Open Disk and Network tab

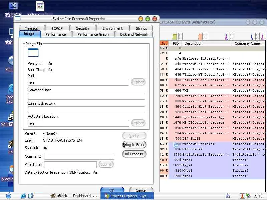pyautogui.click(x=134, y=34)
